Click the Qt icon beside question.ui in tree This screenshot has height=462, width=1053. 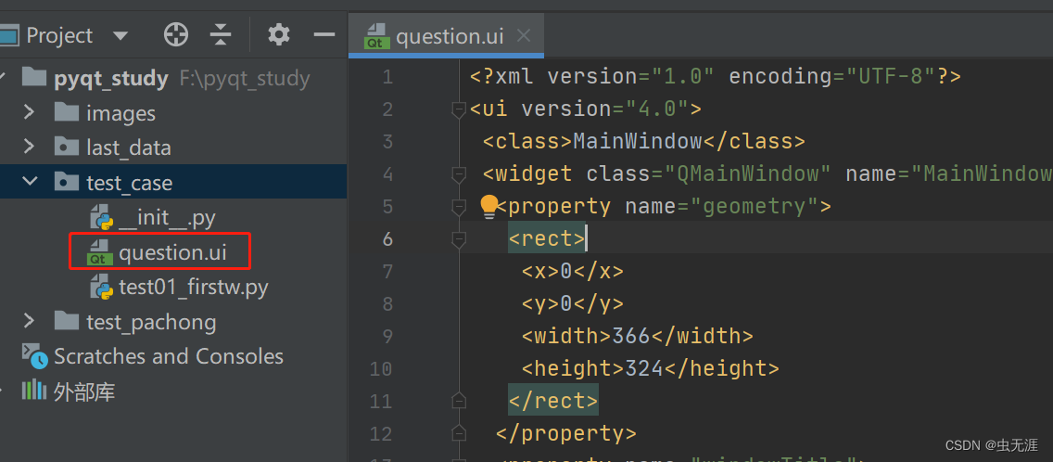(98, 252)
